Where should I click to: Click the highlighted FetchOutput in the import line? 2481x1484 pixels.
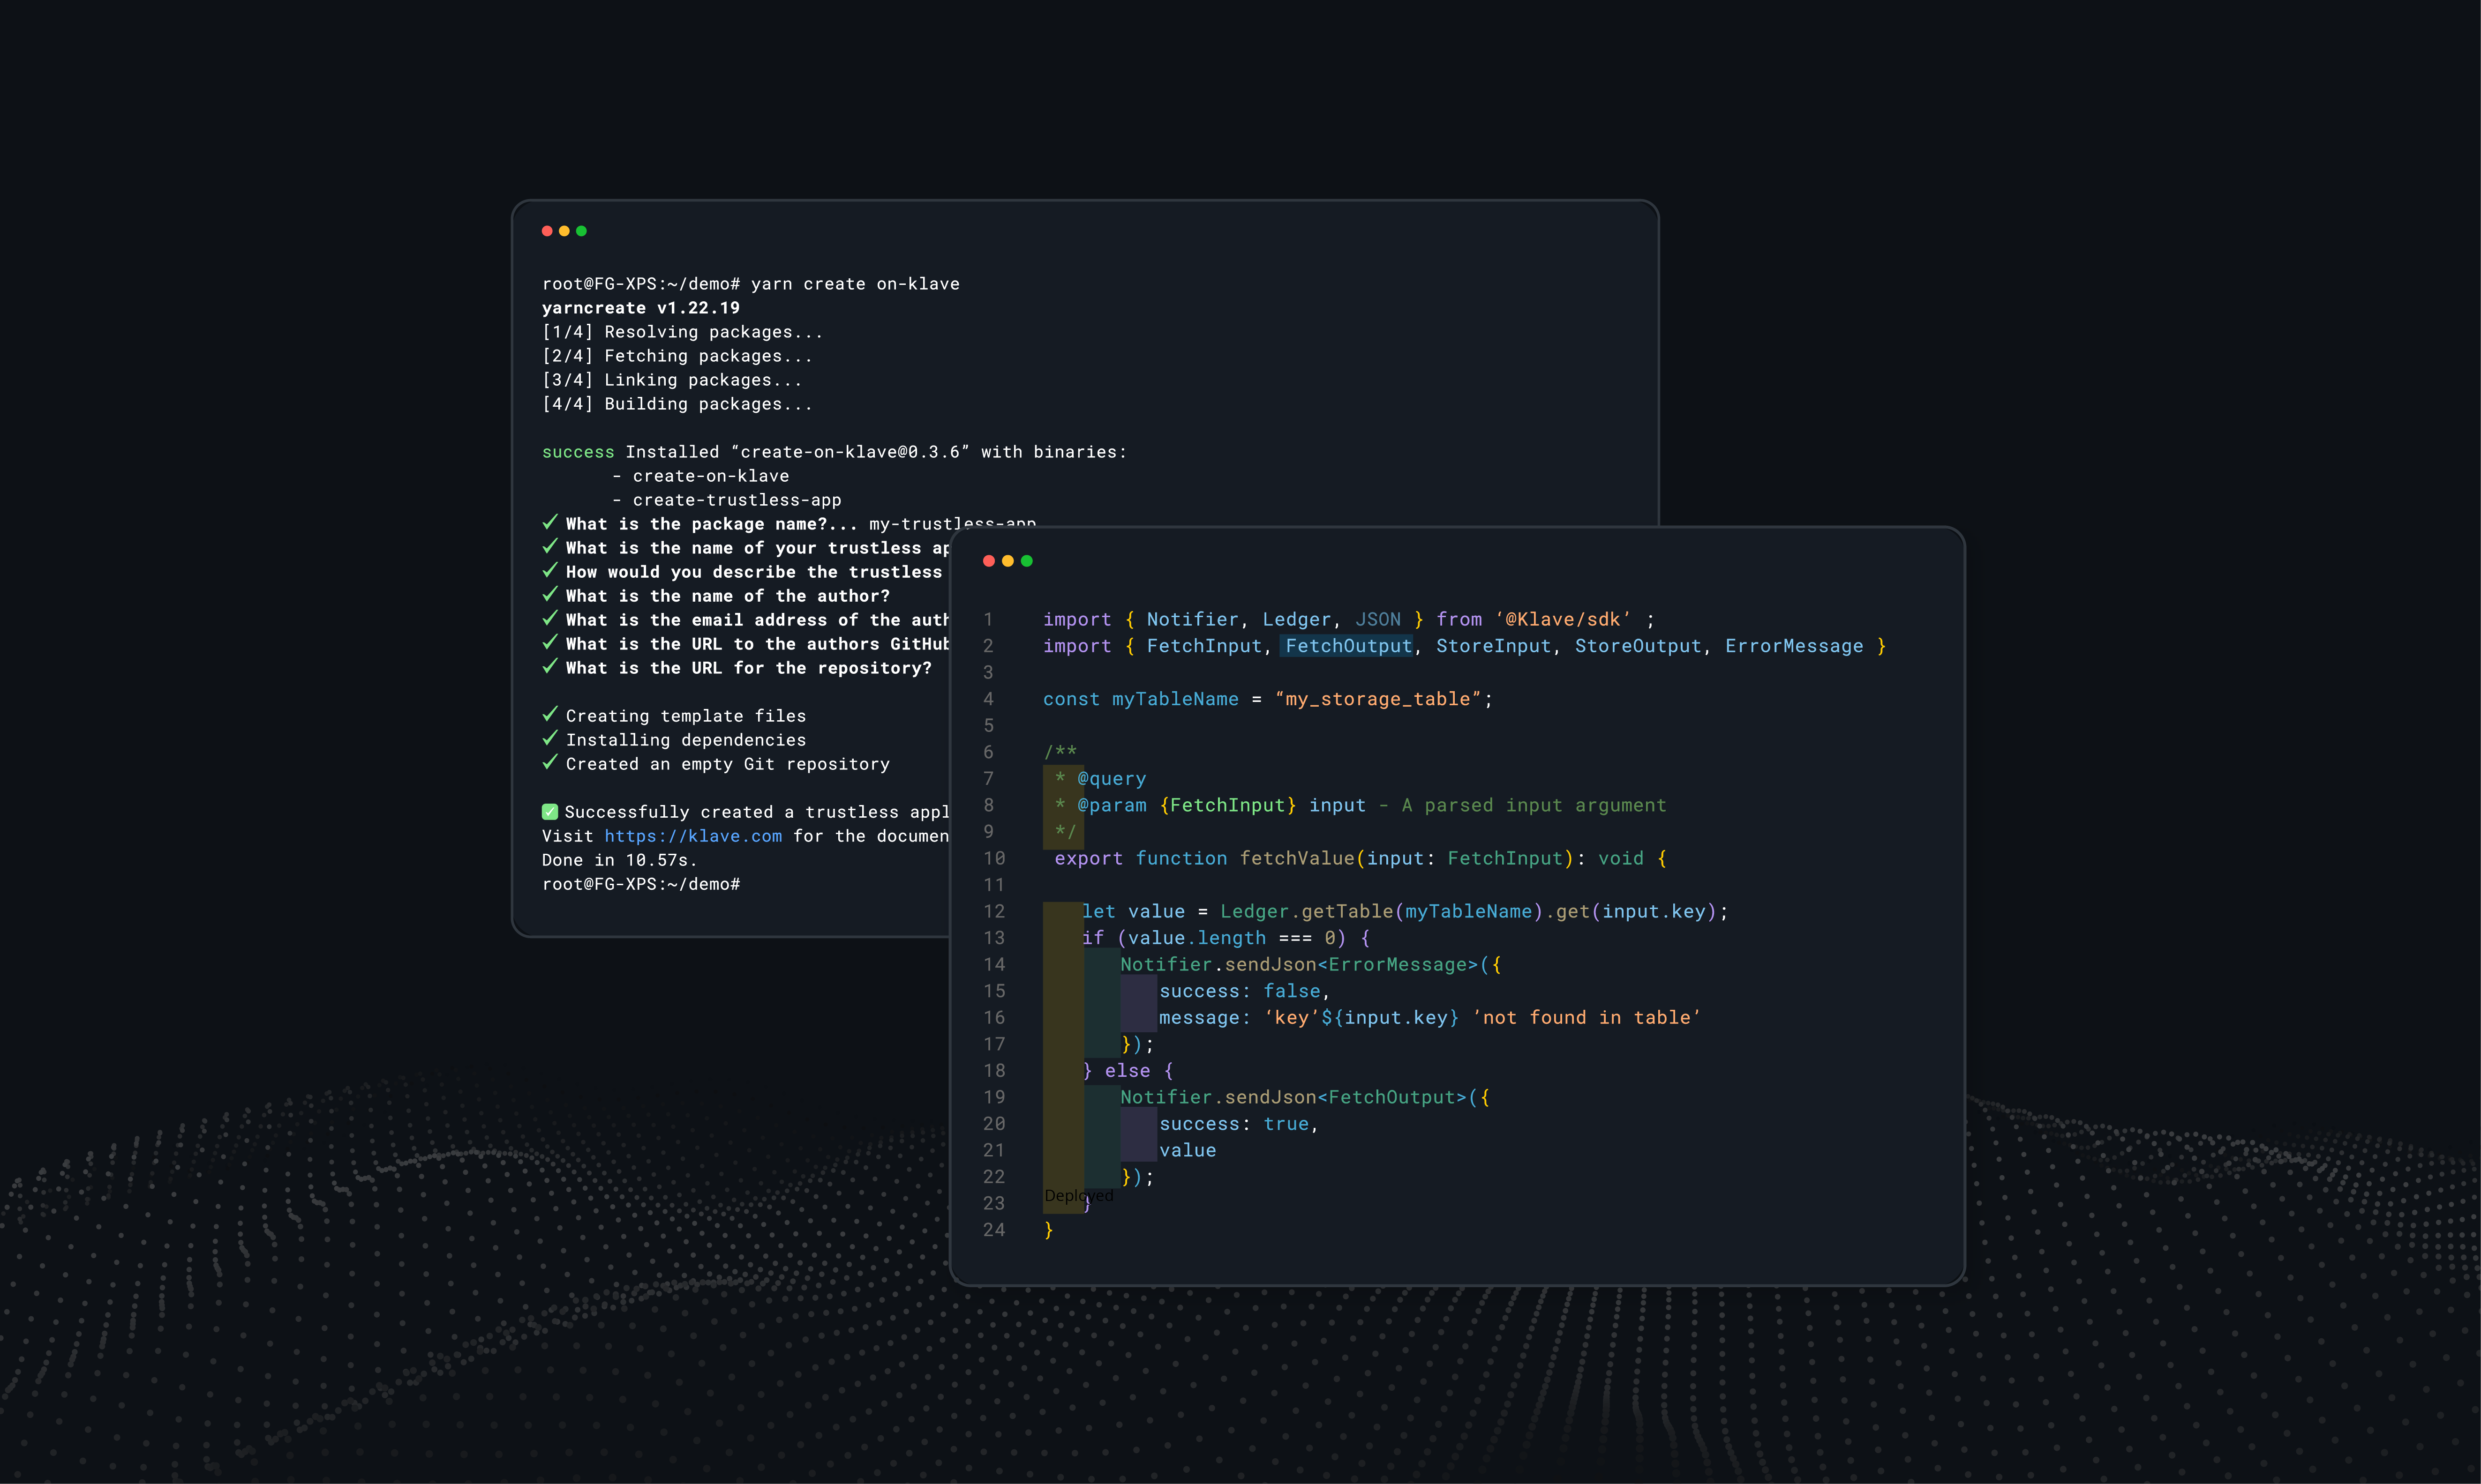(1348, 646)
